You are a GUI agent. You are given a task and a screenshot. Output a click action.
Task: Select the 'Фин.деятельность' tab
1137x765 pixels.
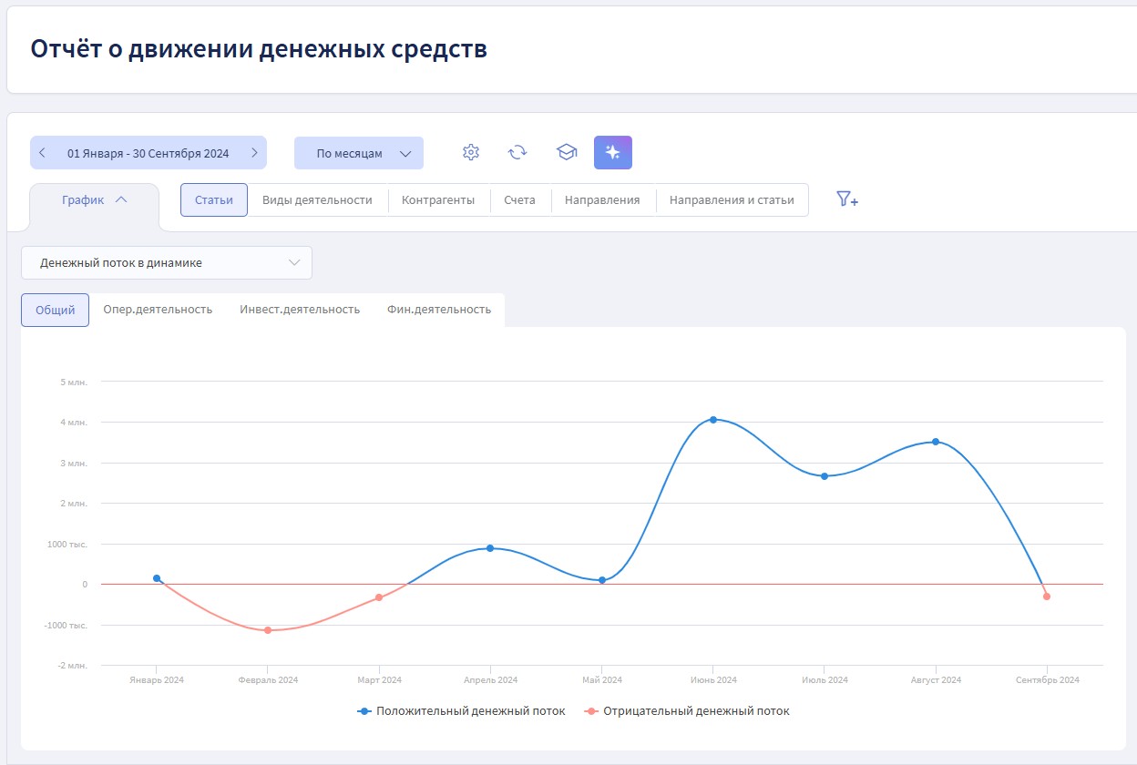coord(439,310)
